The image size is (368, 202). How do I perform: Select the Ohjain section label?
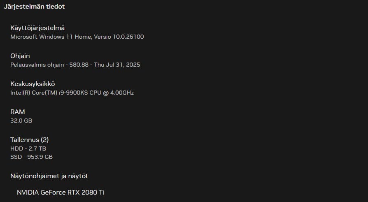[20, 56]
